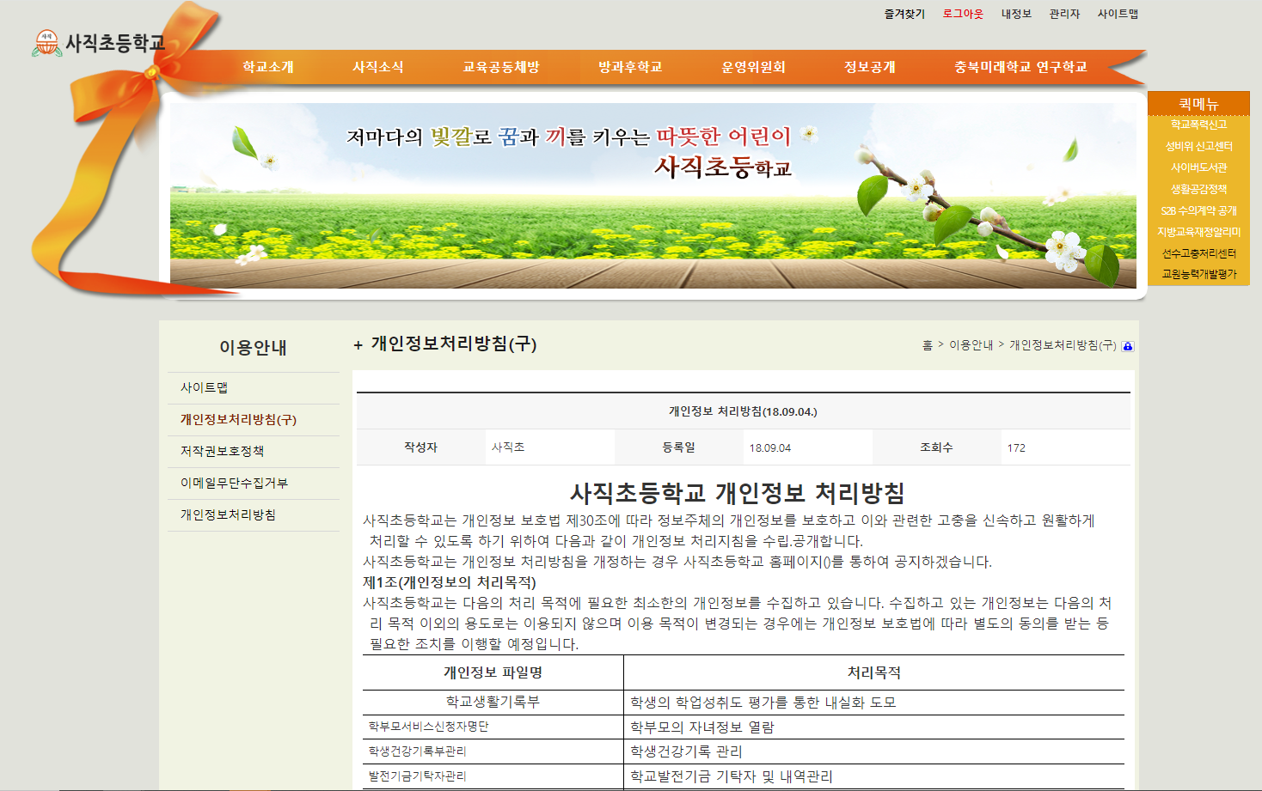This screenshot has width=1262, height=791.
Task: Click the 학생건강기록부관리 table cell
Action: 493,751
